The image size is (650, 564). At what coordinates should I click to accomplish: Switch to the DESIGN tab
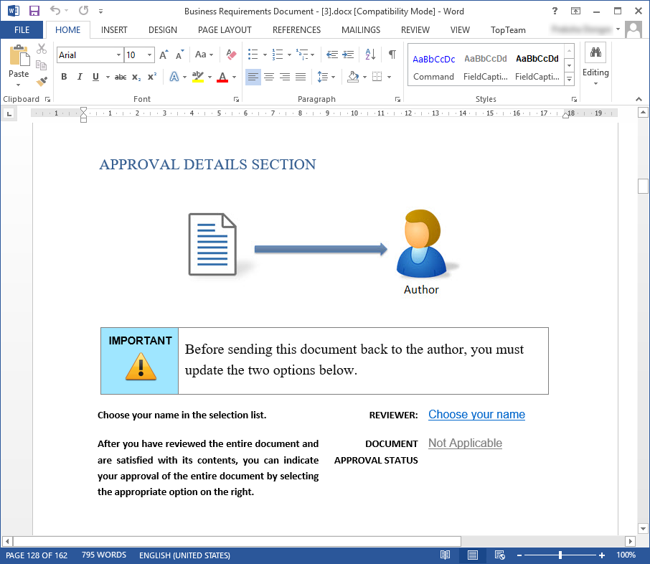(x=162, y=30)
